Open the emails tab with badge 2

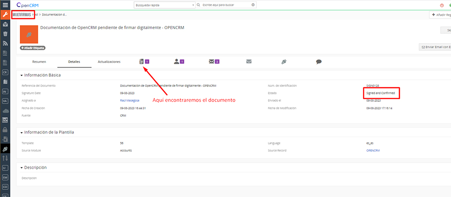pyautogui.click(x=214, y=61)
